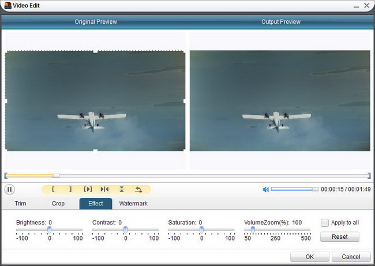Click the Brightness slider handle

point(49,230)
